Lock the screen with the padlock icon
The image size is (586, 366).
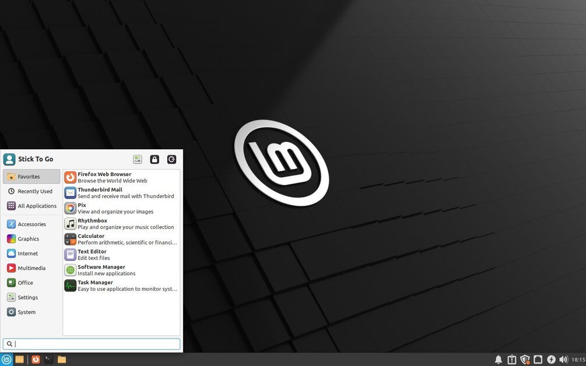coord(155,160)
